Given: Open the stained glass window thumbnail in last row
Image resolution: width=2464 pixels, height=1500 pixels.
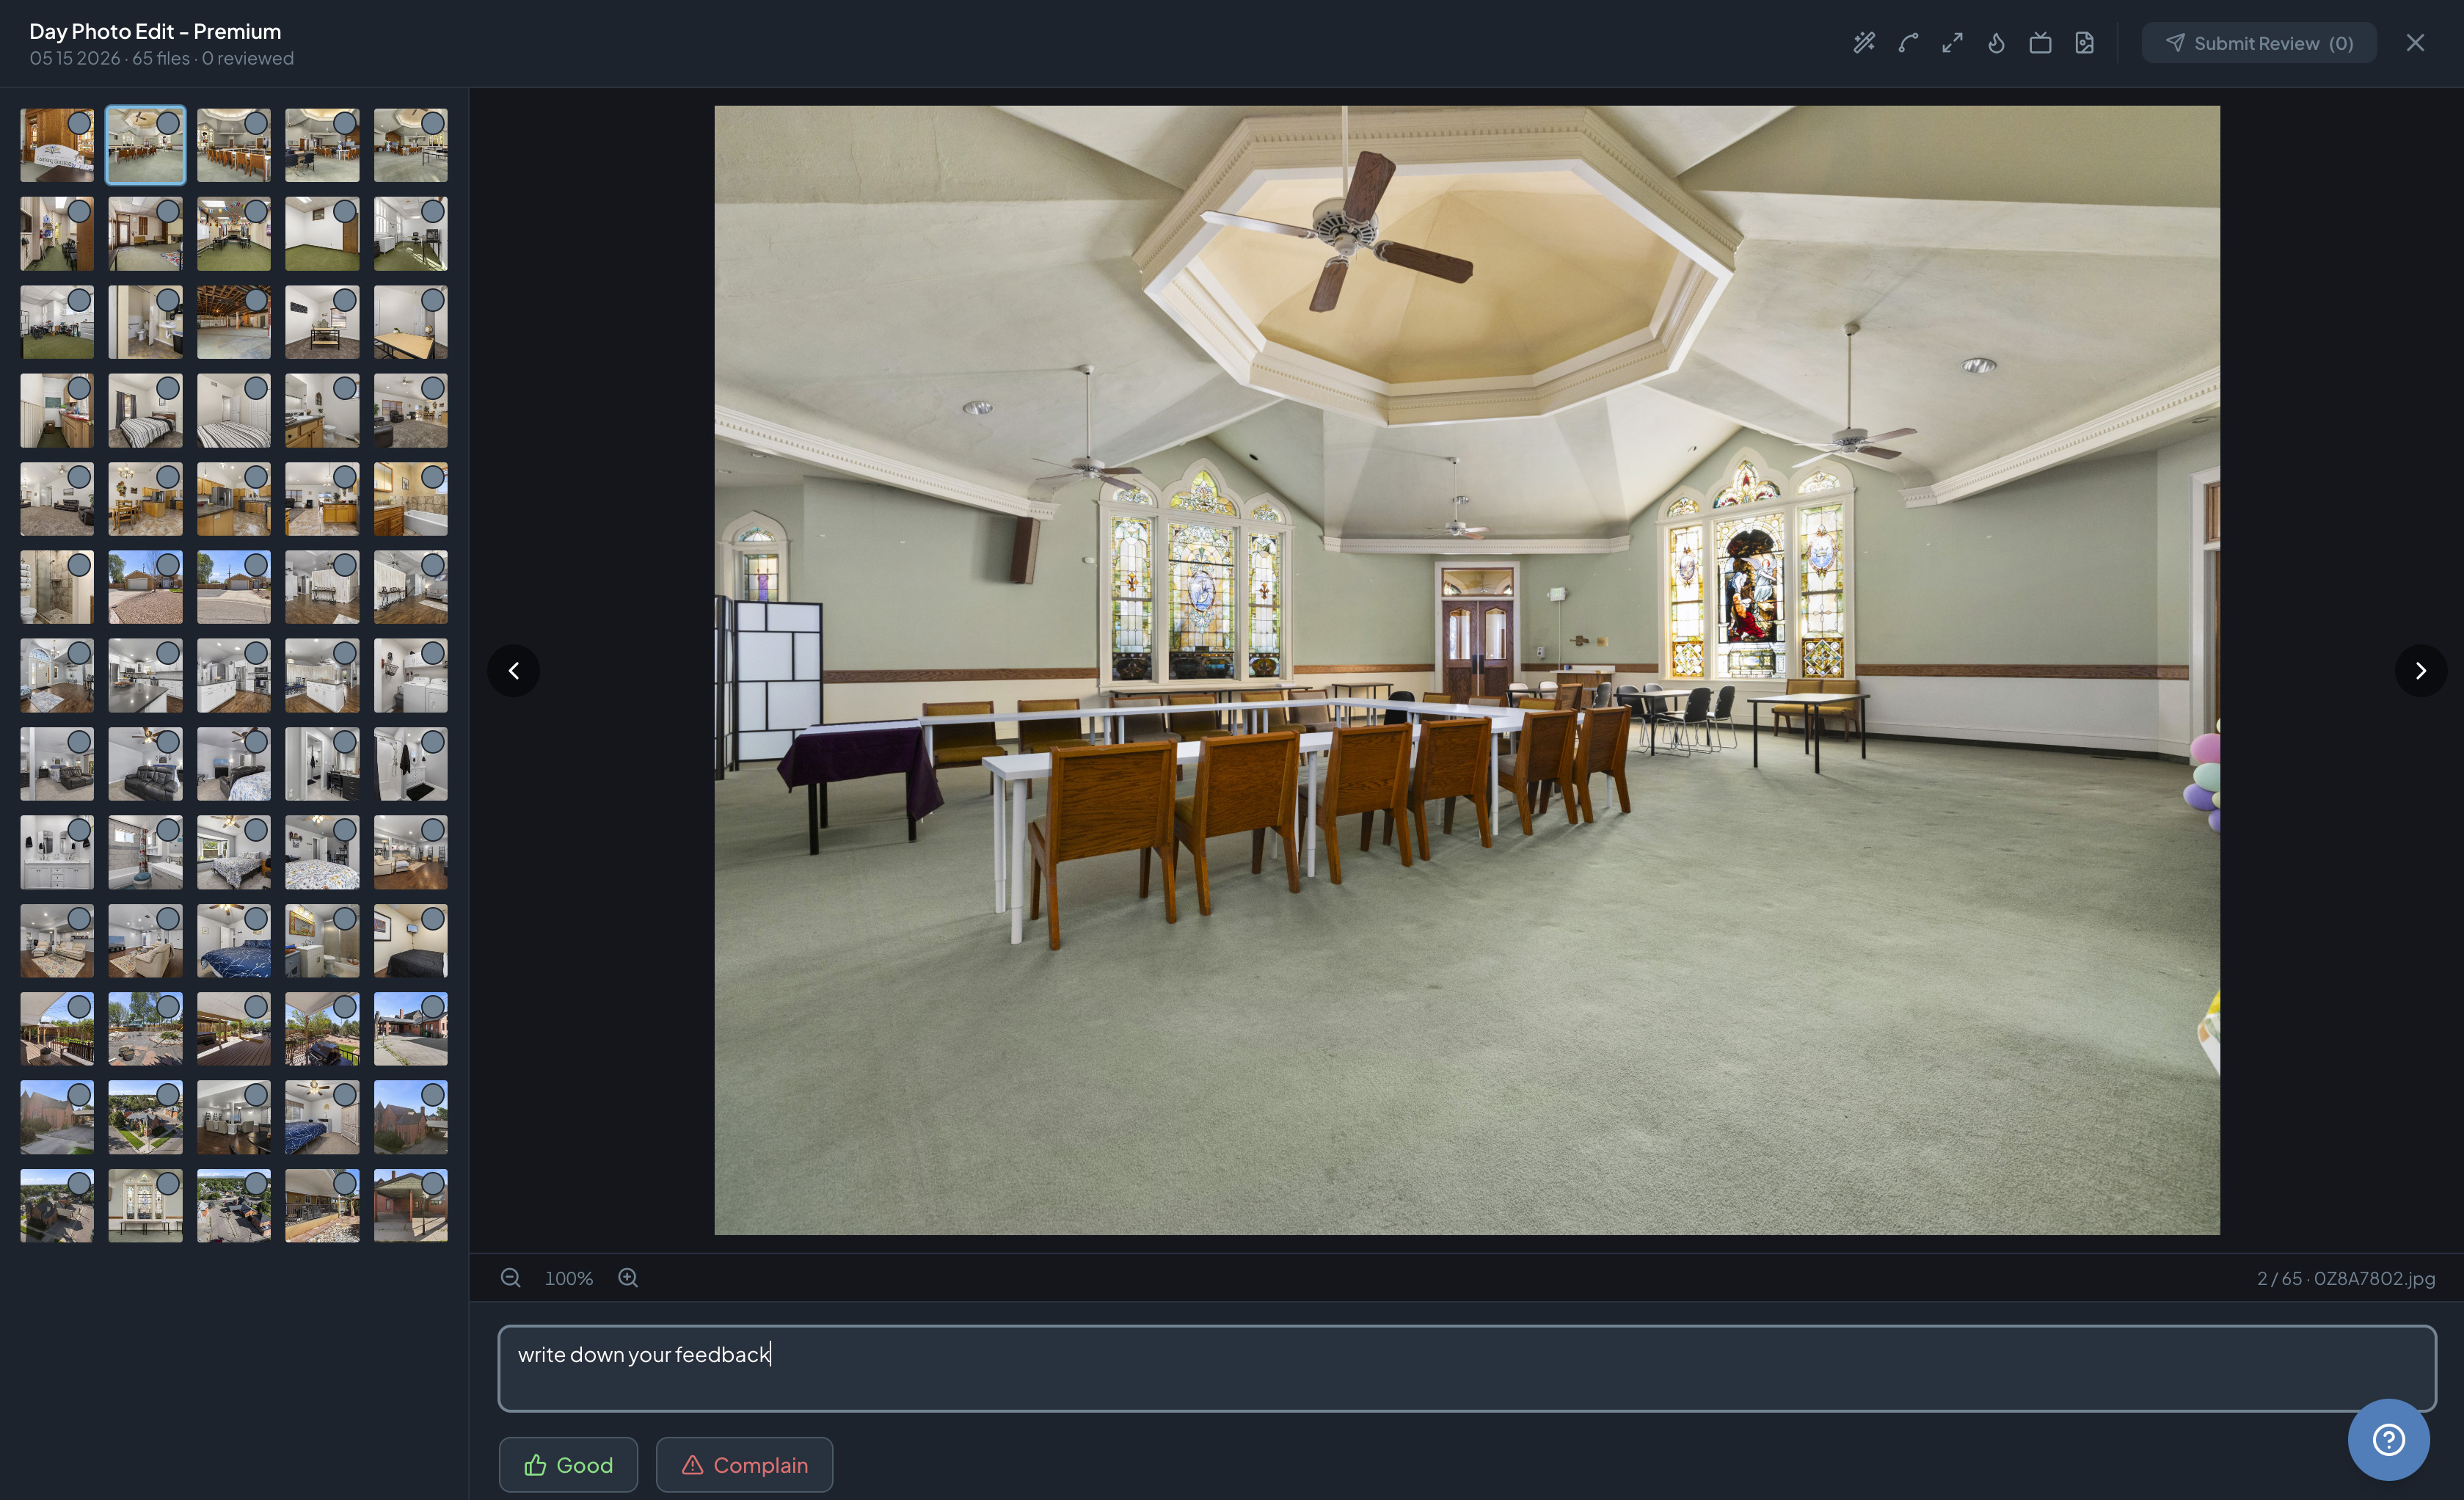Looking at the screenshot, I should pyautogui.click(x=145, y=1206).
